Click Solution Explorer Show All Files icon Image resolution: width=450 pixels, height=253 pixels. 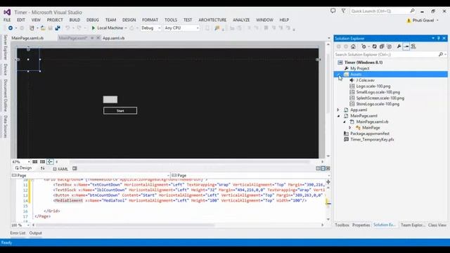click(389, 46)
